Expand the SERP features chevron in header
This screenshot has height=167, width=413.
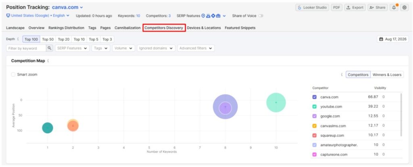point(224,16)
